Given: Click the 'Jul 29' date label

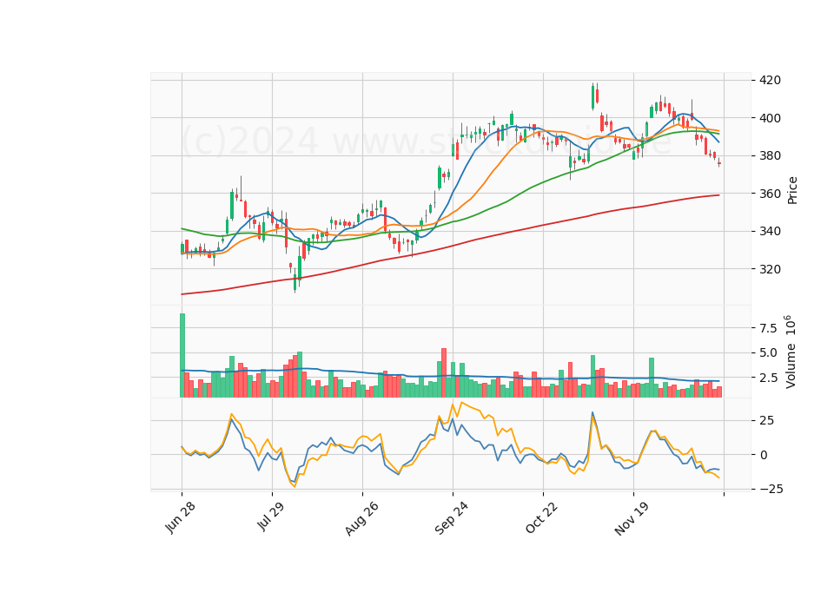Looking at the screenshot, I should [271, 516].
